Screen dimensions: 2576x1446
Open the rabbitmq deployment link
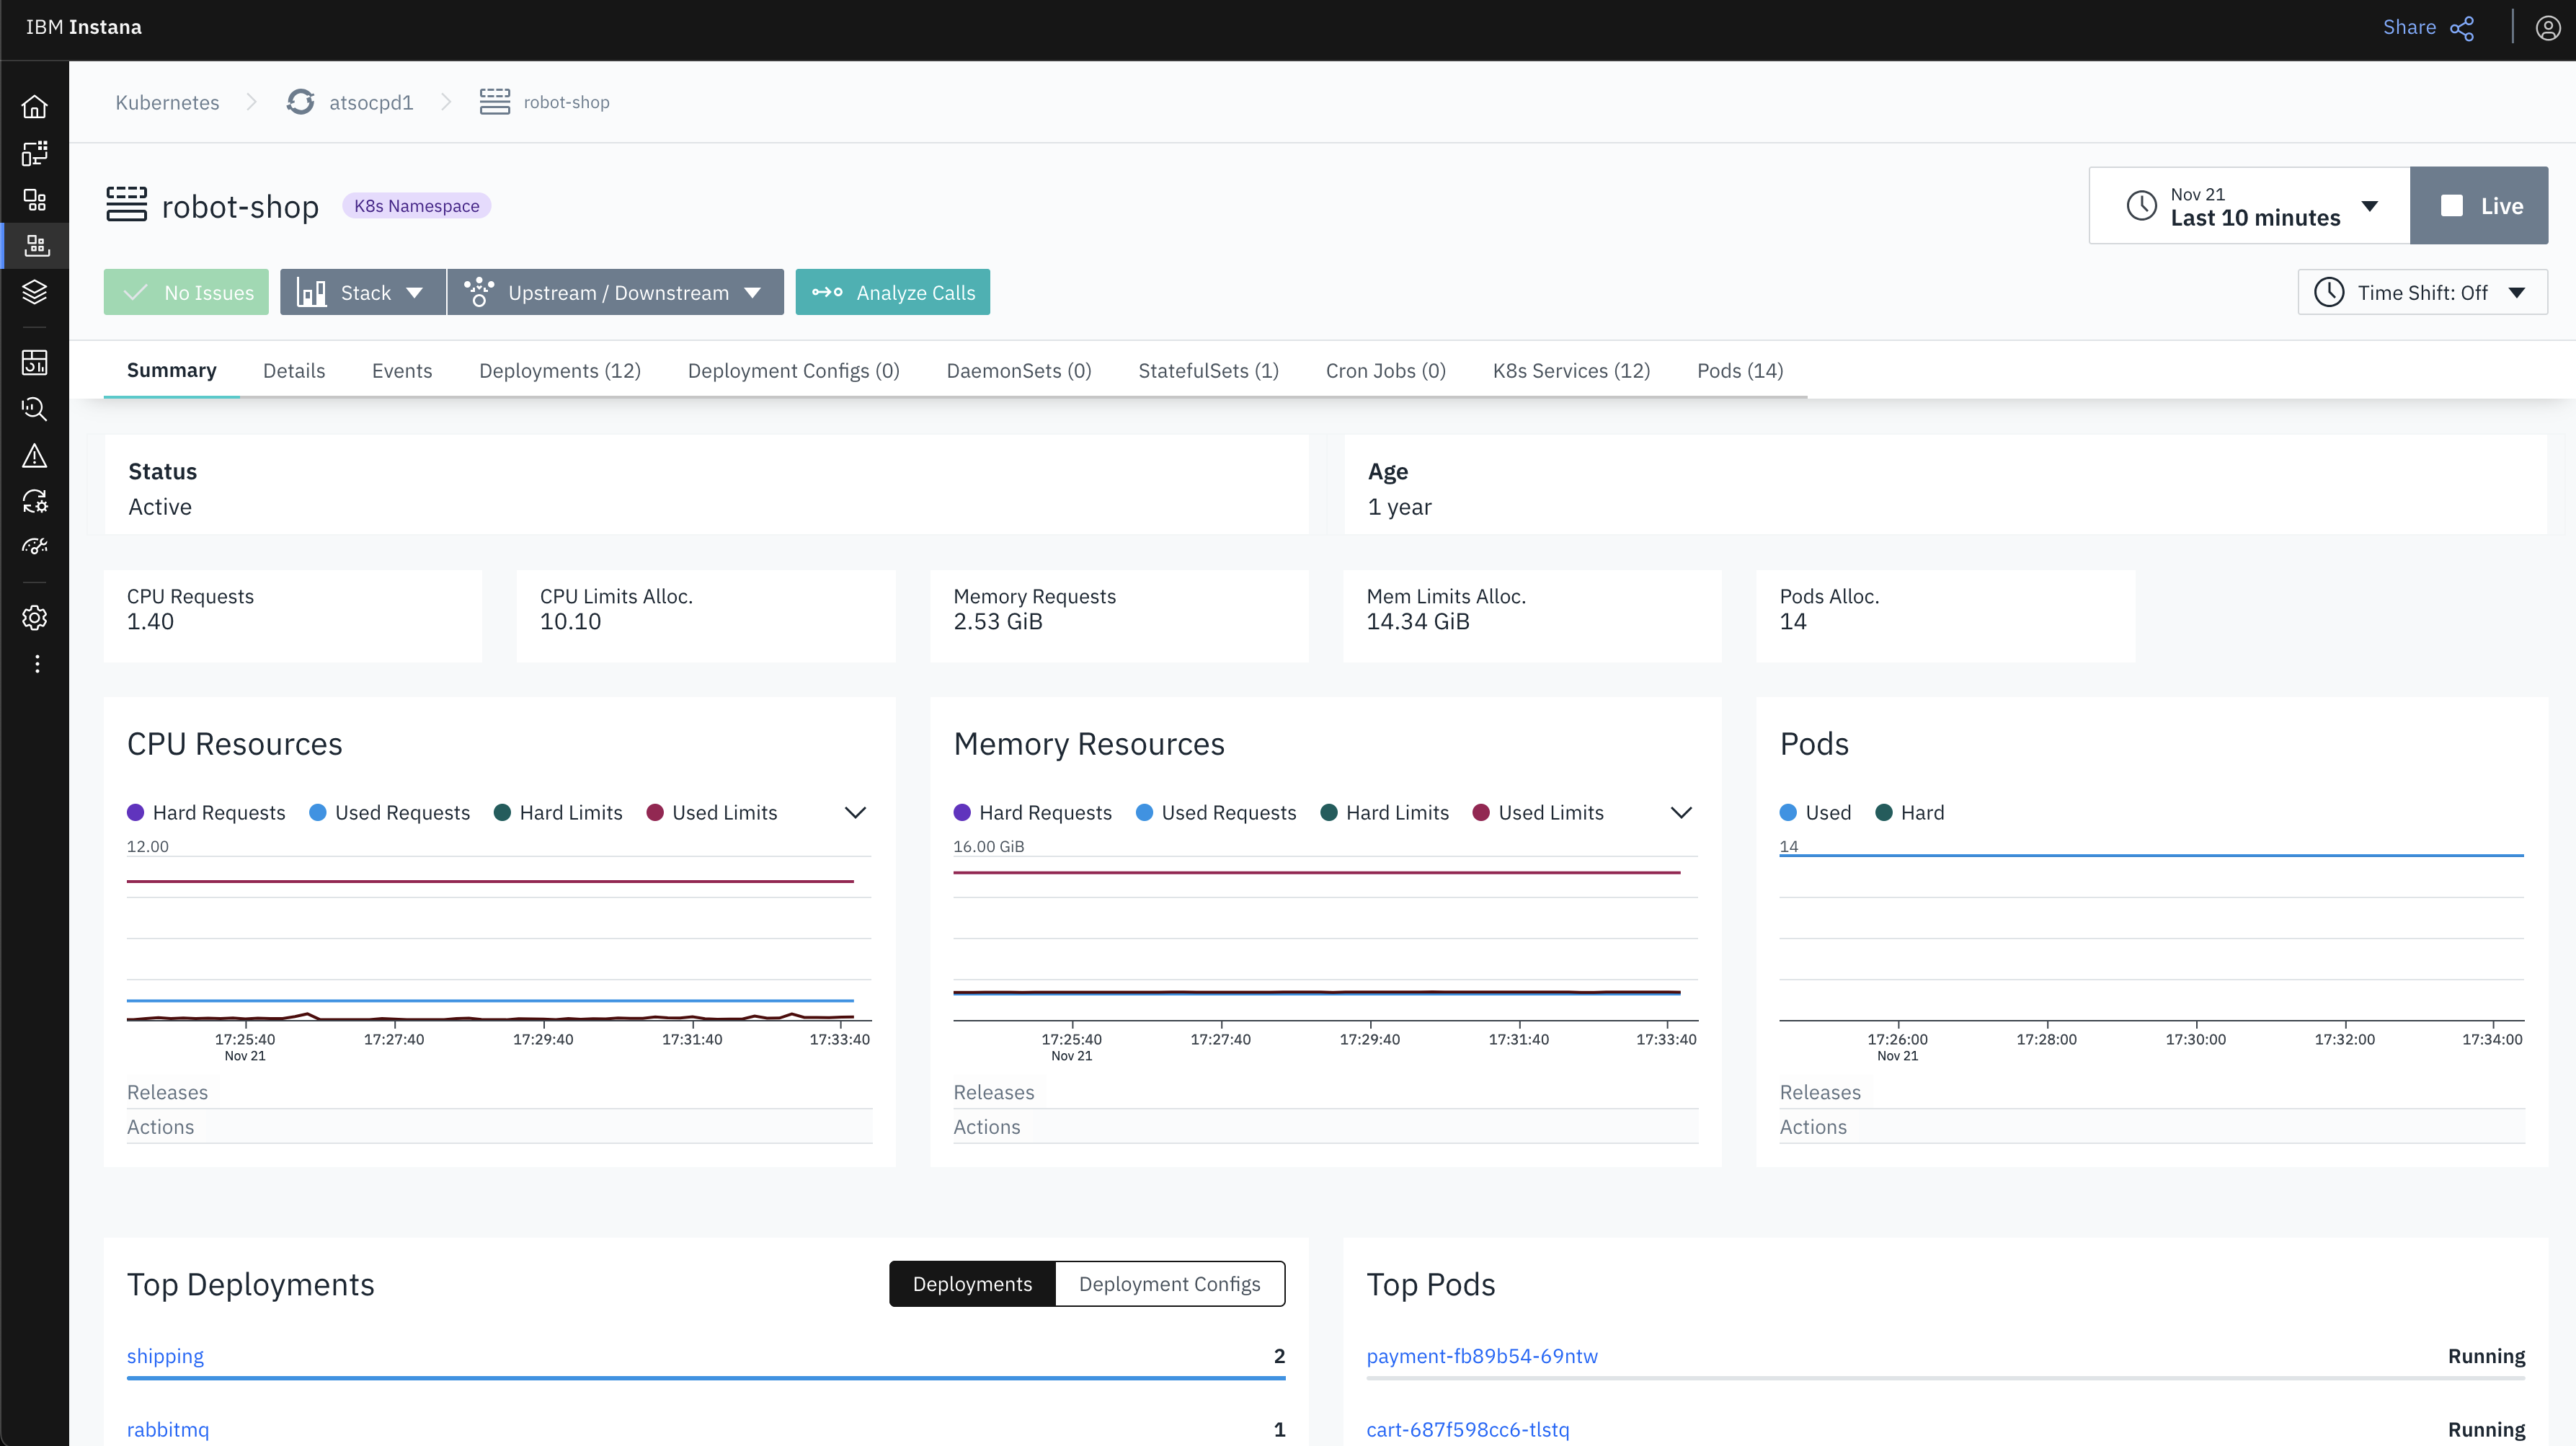click(168, 1430)
